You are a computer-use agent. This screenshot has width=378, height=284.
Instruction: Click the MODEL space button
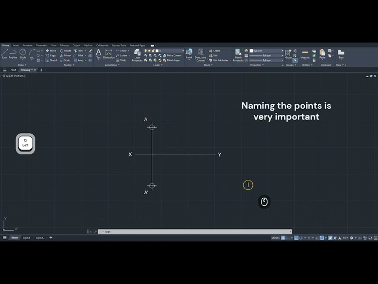pyautogui.click(x=276, y=238)
